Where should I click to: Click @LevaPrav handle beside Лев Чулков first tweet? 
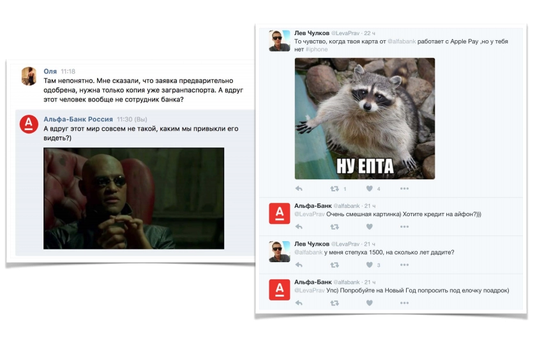tap(345, 33)
